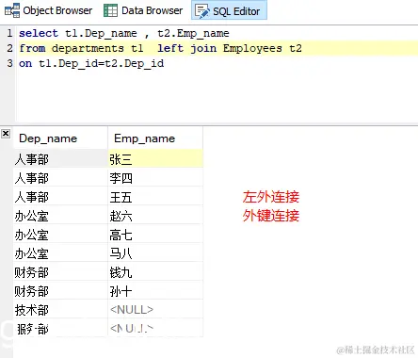Click SQL line 2 with left join

coord(160,48)
